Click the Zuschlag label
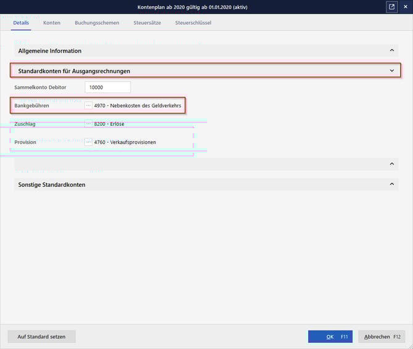Viewport: 413px width, 349px height. point(25,124)
